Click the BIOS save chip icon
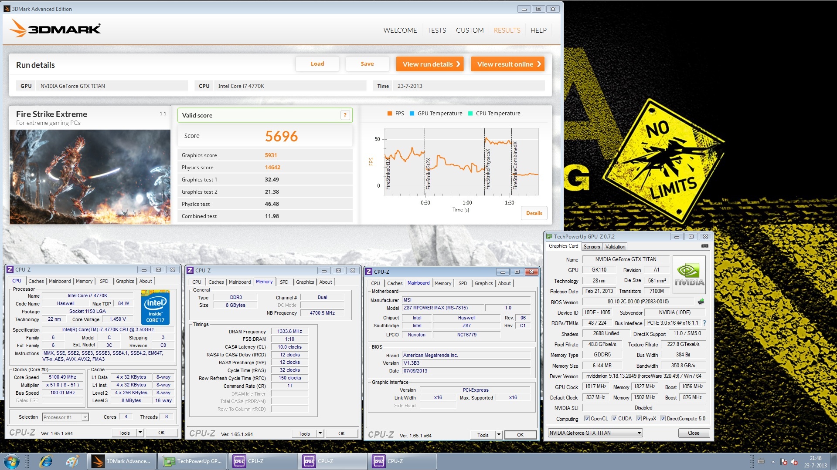 click(x=701, y=302)
